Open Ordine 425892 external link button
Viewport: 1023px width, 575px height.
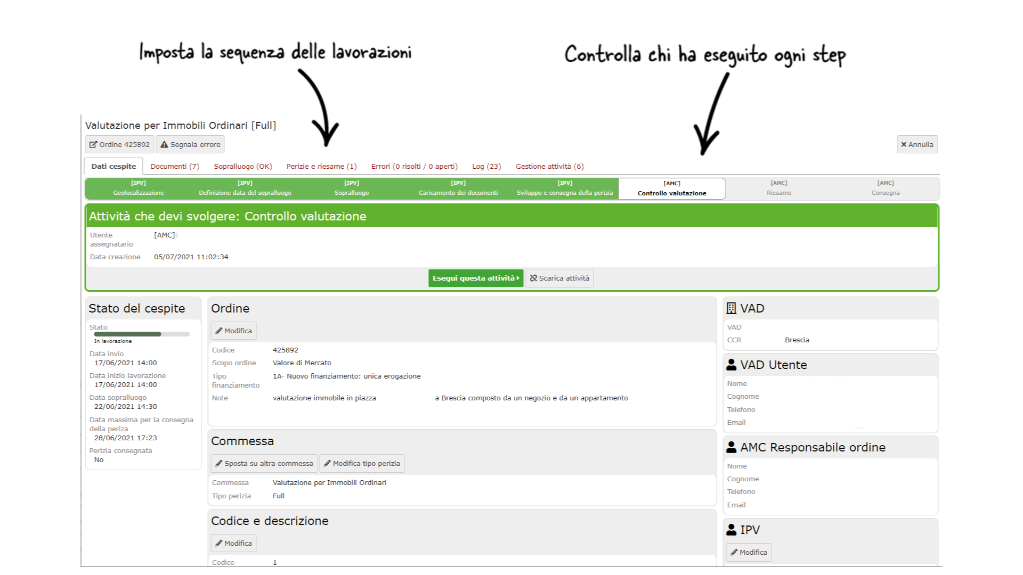[x=119, y=144]
